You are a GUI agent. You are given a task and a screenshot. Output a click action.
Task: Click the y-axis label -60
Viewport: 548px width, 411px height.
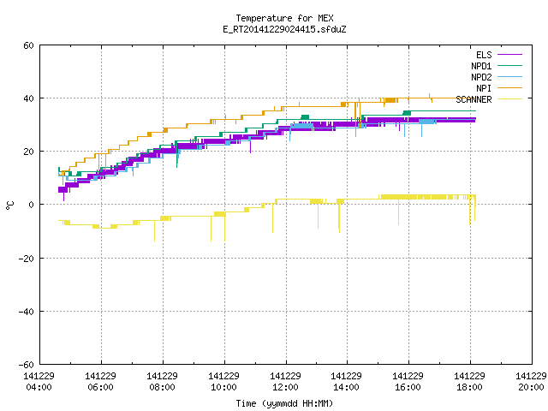pyautogui.click(x=27, y=365)
